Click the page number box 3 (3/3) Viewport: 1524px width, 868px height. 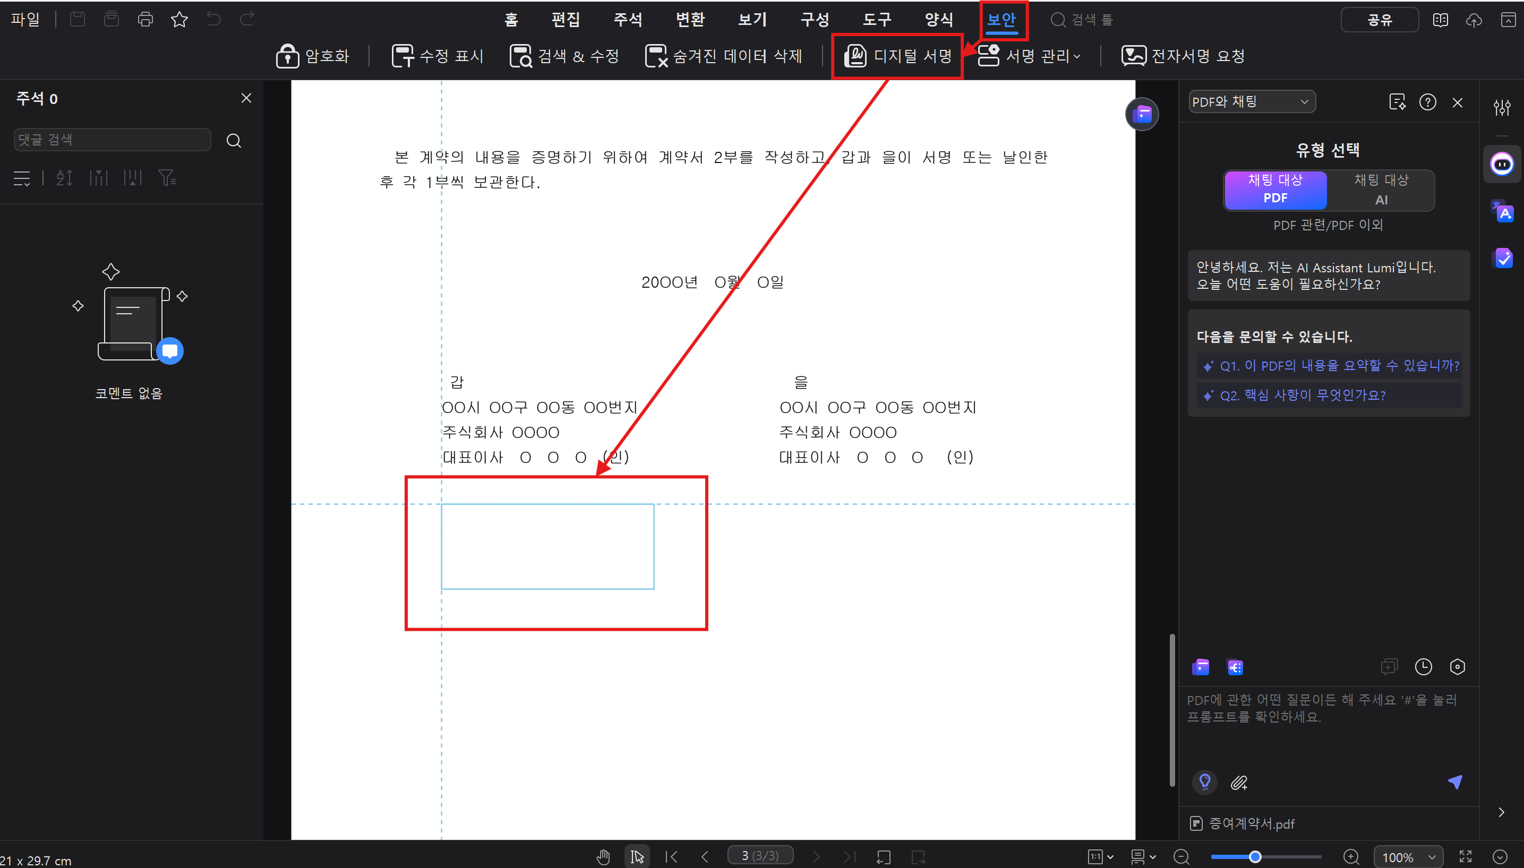click(760, 855)
